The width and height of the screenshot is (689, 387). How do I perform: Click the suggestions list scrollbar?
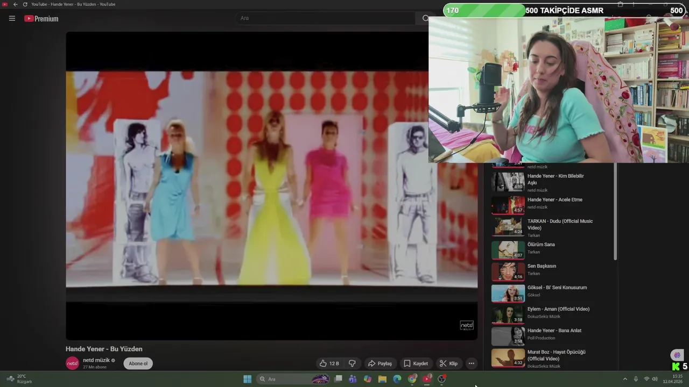point(615,212)
